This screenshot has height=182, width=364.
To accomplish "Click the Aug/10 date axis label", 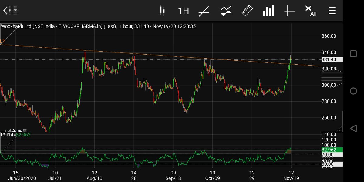I will click(94, 178).
